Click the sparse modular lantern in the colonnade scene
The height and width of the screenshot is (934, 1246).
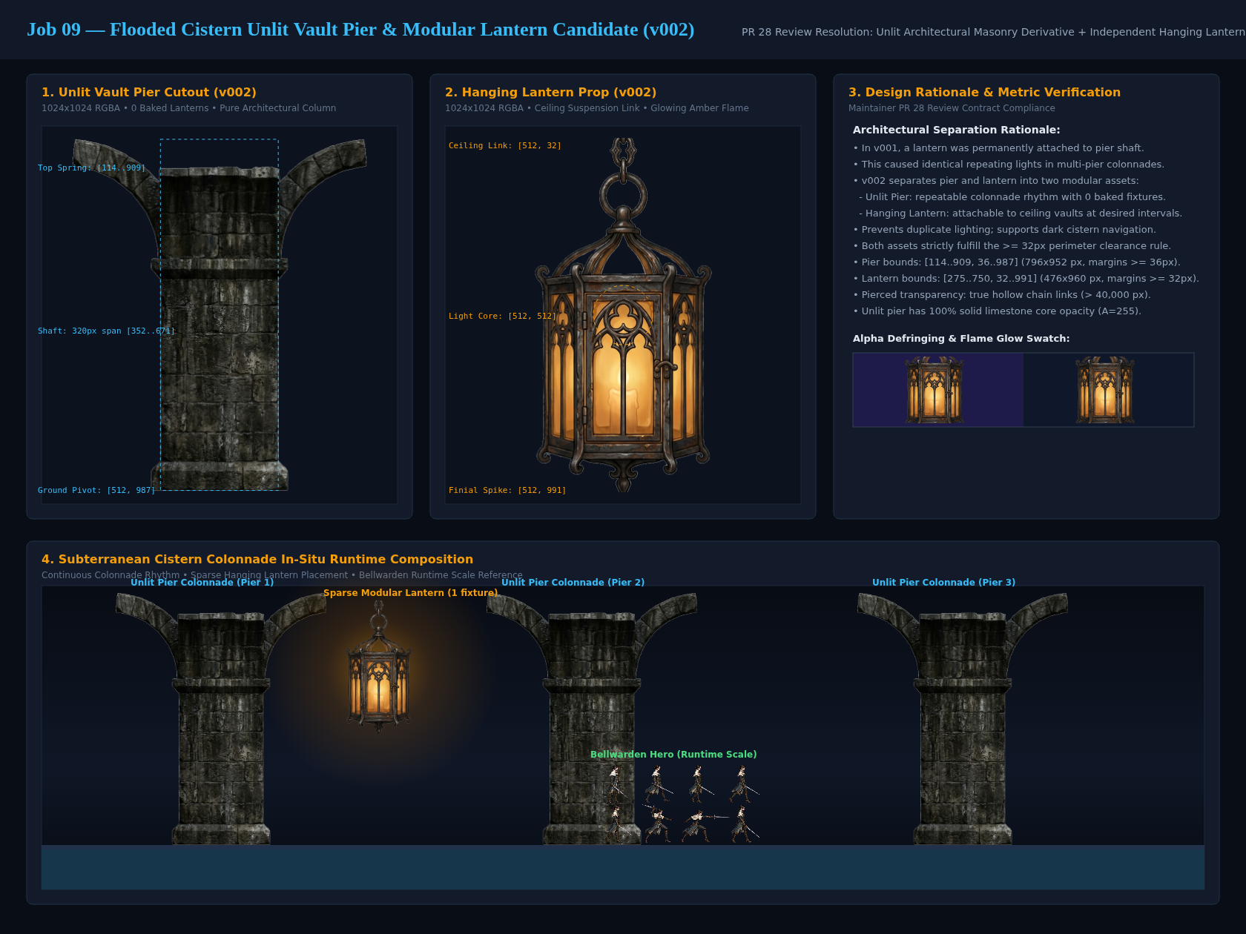click(379, 666)
